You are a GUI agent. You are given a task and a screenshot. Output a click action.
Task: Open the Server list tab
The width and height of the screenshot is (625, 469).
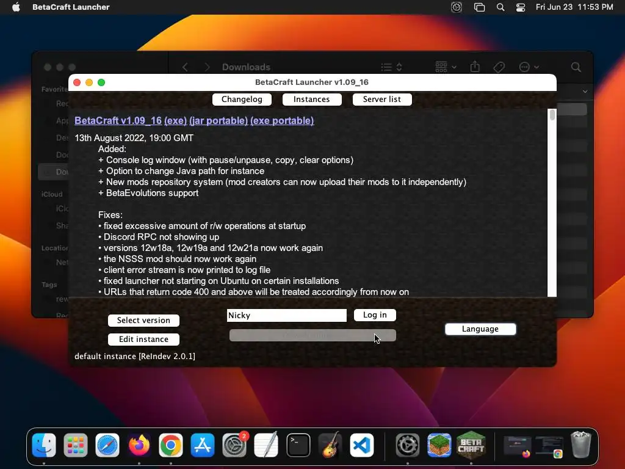[x=382, y=100]
